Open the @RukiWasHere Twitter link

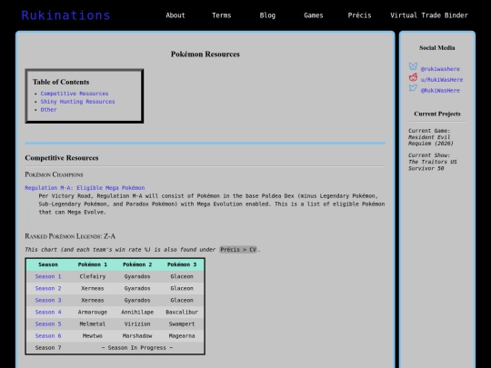pyautogui.click(x=440, y=91)
